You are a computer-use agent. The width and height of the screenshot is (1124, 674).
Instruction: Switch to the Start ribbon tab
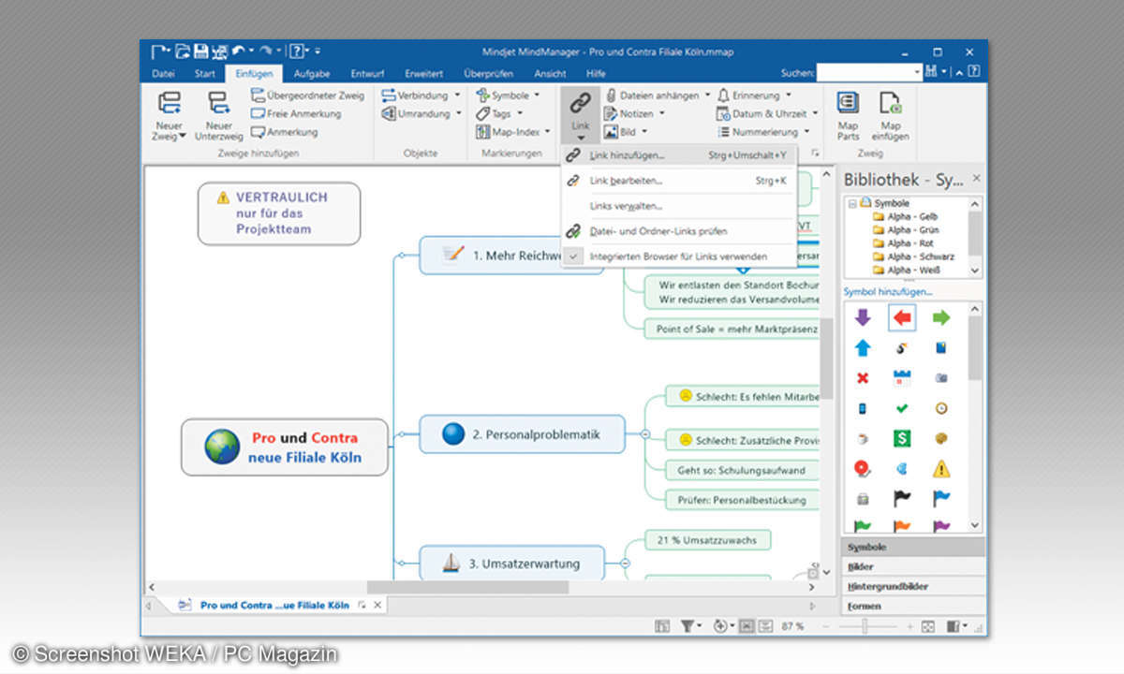[x=204, y=73]
